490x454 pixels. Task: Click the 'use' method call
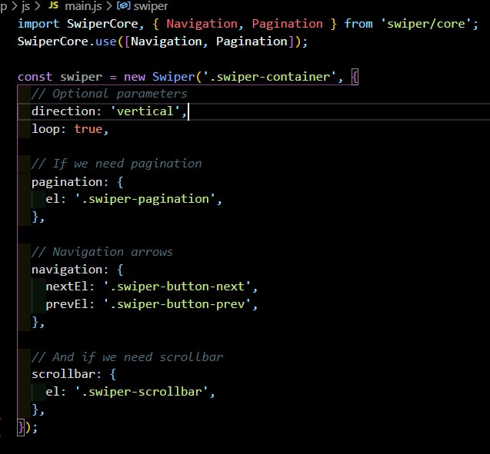click(106, 41)
